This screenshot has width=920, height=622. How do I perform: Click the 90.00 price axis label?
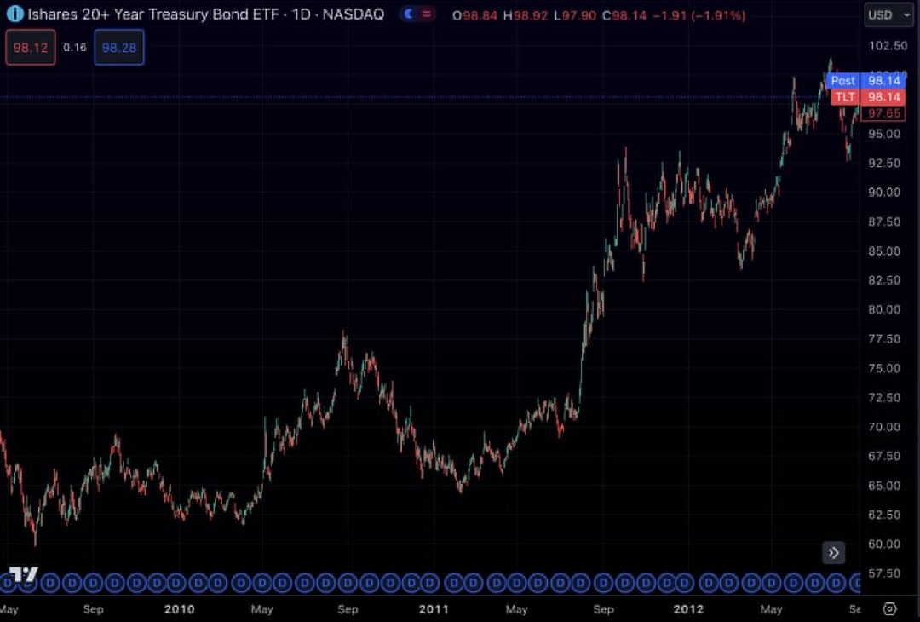pos(884,193)
